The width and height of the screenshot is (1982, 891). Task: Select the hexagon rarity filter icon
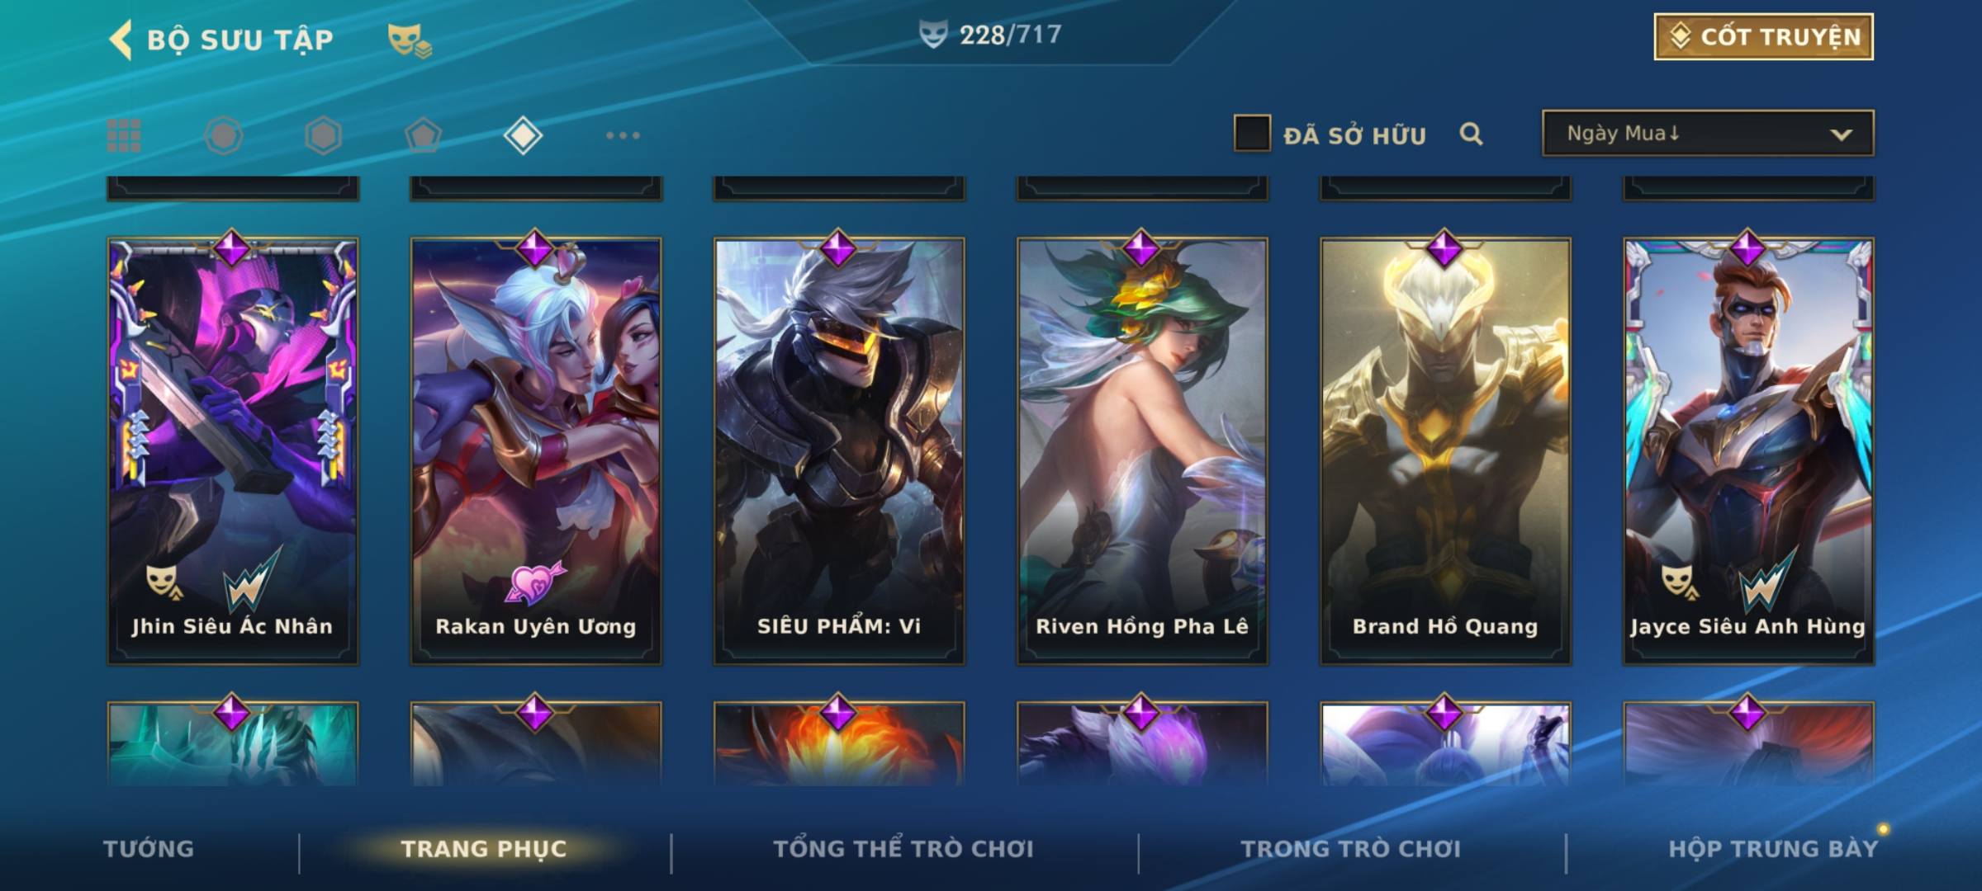(323, 135)
